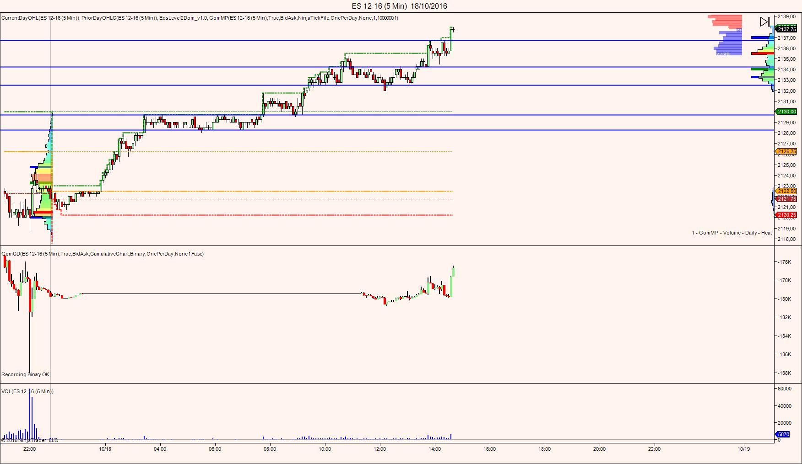The image size is (802, 464).
Task: Click the 10:00 time axis label
Action: [325, 449]
